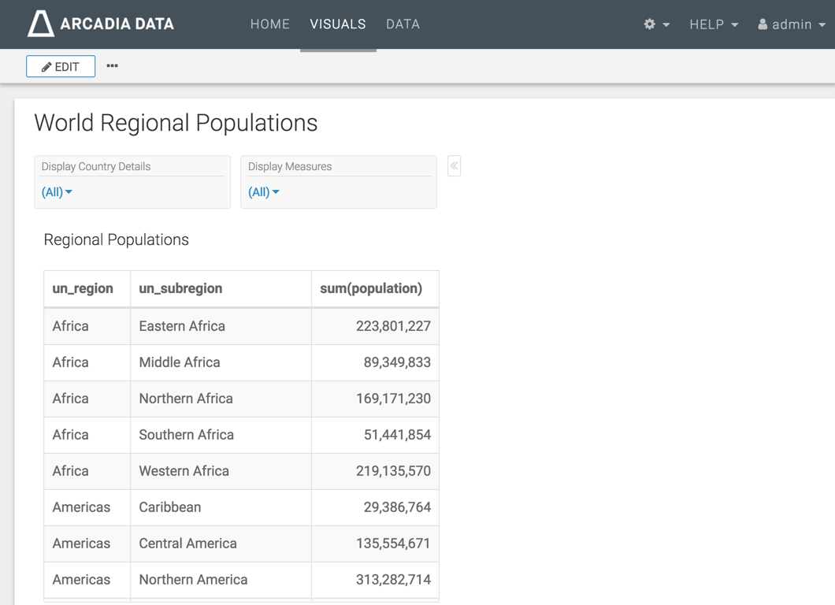Click the Arcadia Data logo
835x605 pixels.
click(101, 24)
